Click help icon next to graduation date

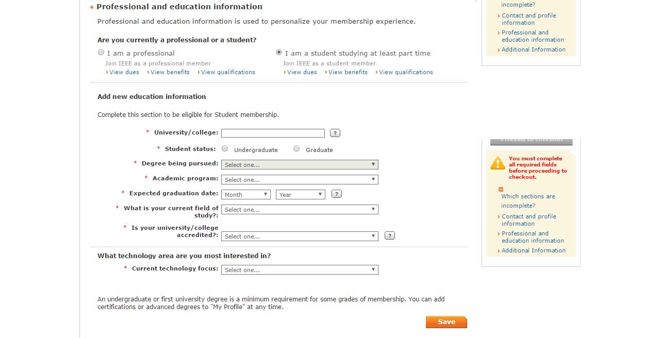(x=337, y=194)
